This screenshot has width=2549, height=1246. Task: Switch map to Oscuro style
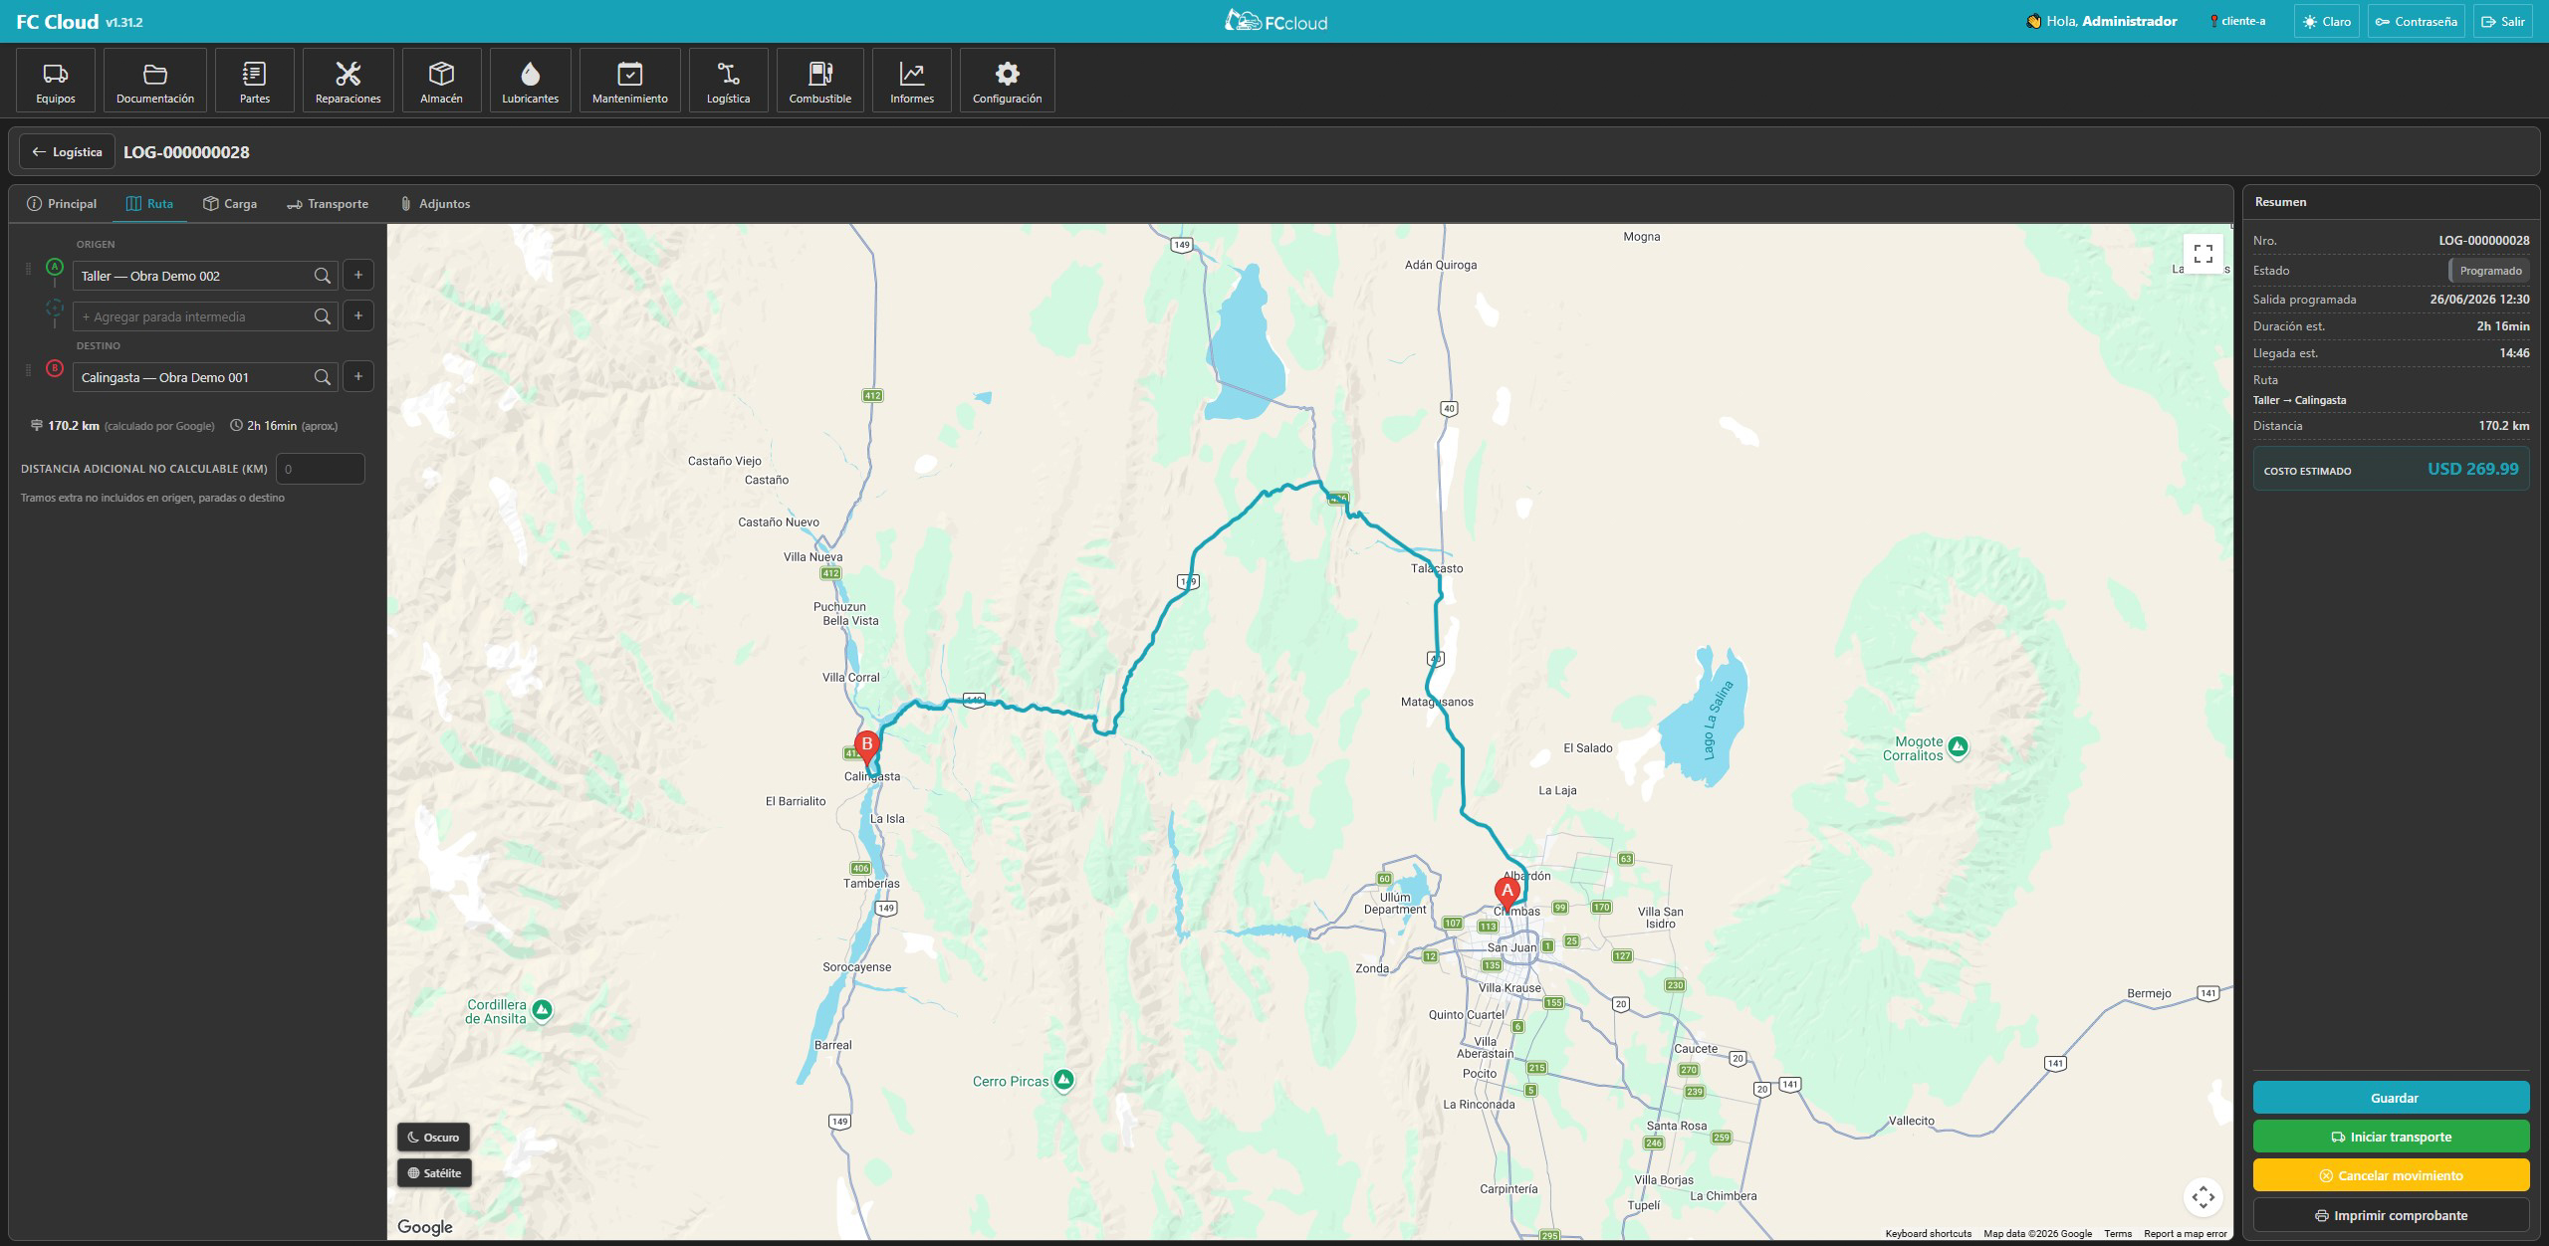tap(434, 1138)
